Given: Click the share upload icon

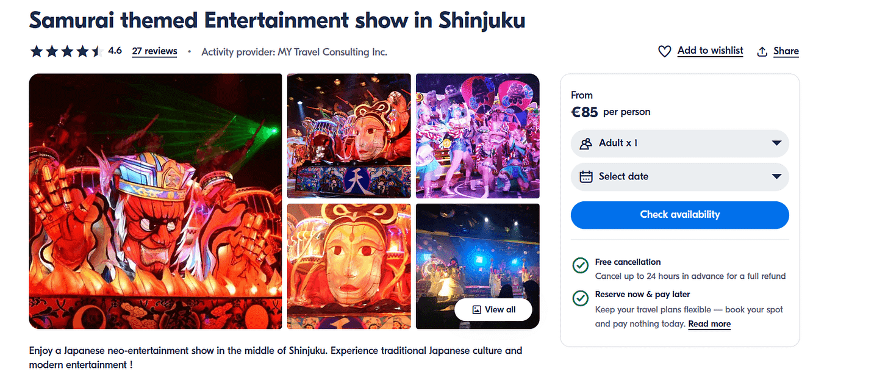Looking at the screenshot, I should [x=762, y=52].
